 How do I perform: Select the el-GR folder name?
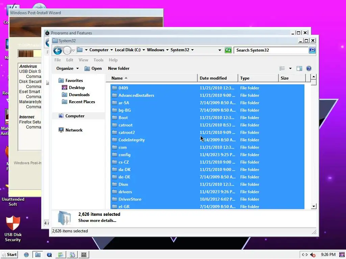click(x=124, y=207)
